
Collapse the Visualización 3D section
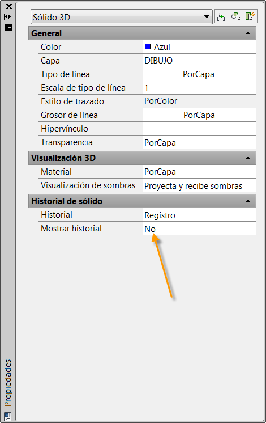tap(248, 158)
